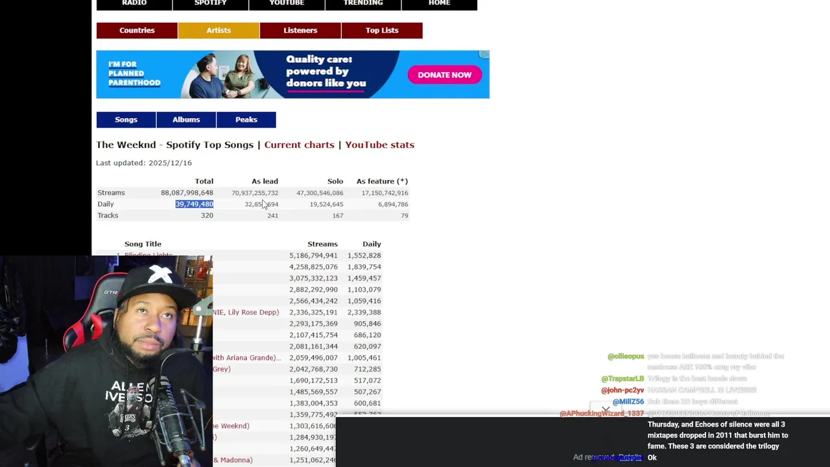Select the Albums button

pos(186,119)
